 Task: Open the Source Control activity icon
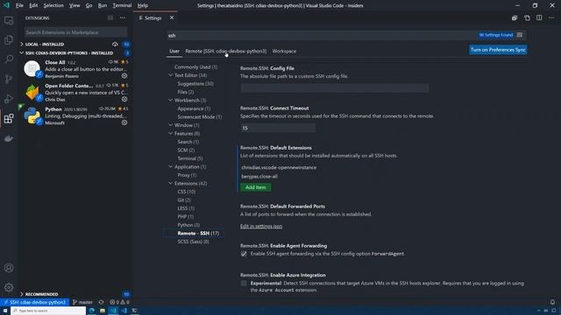point(9,79)
